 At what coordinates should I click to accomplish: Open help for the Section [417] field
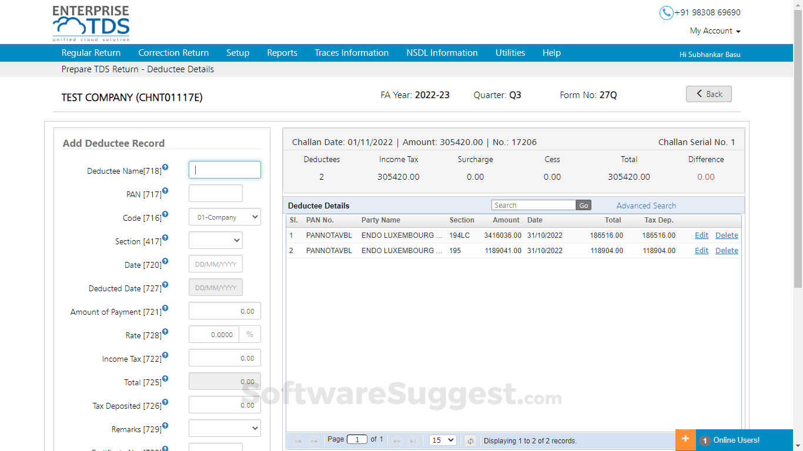click(x=165, y=237)
